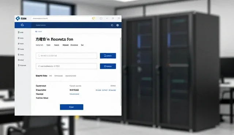Screen dimensions: 234x135
Task: Select the first tab under the page heading
Action: pos(39,45)
